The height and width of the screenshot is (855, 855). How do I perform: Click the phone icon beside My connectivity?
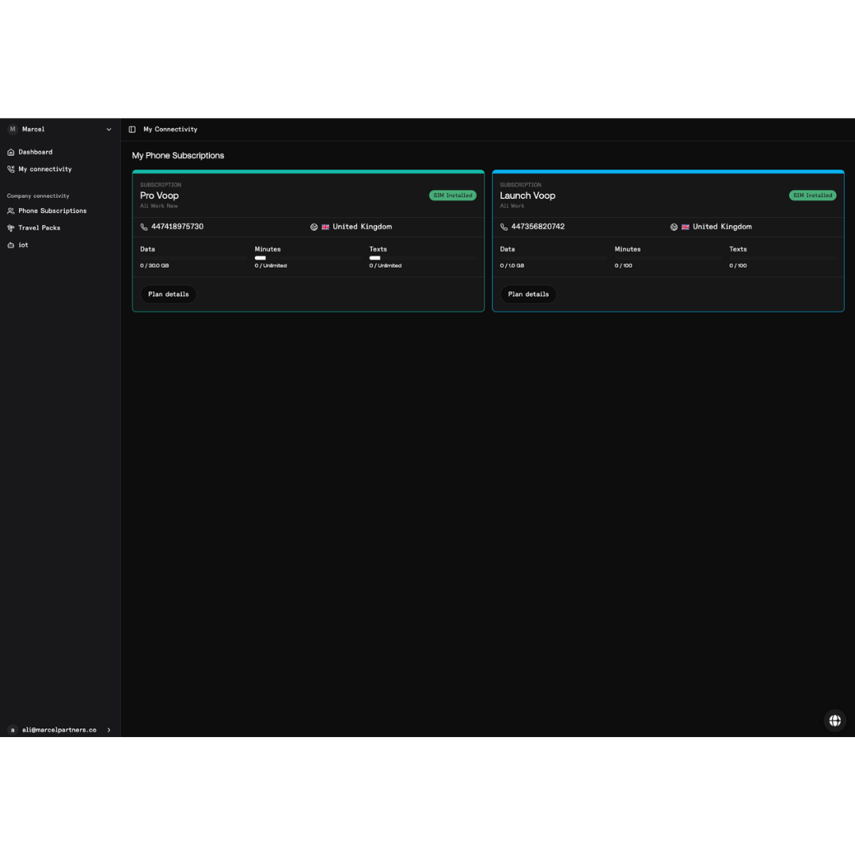coord(11,169)
